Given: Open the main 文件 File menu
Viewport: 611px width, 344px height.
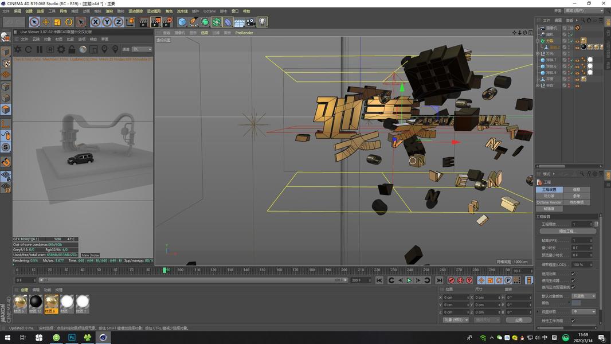Looking at the screenshot, I should 6,11.
